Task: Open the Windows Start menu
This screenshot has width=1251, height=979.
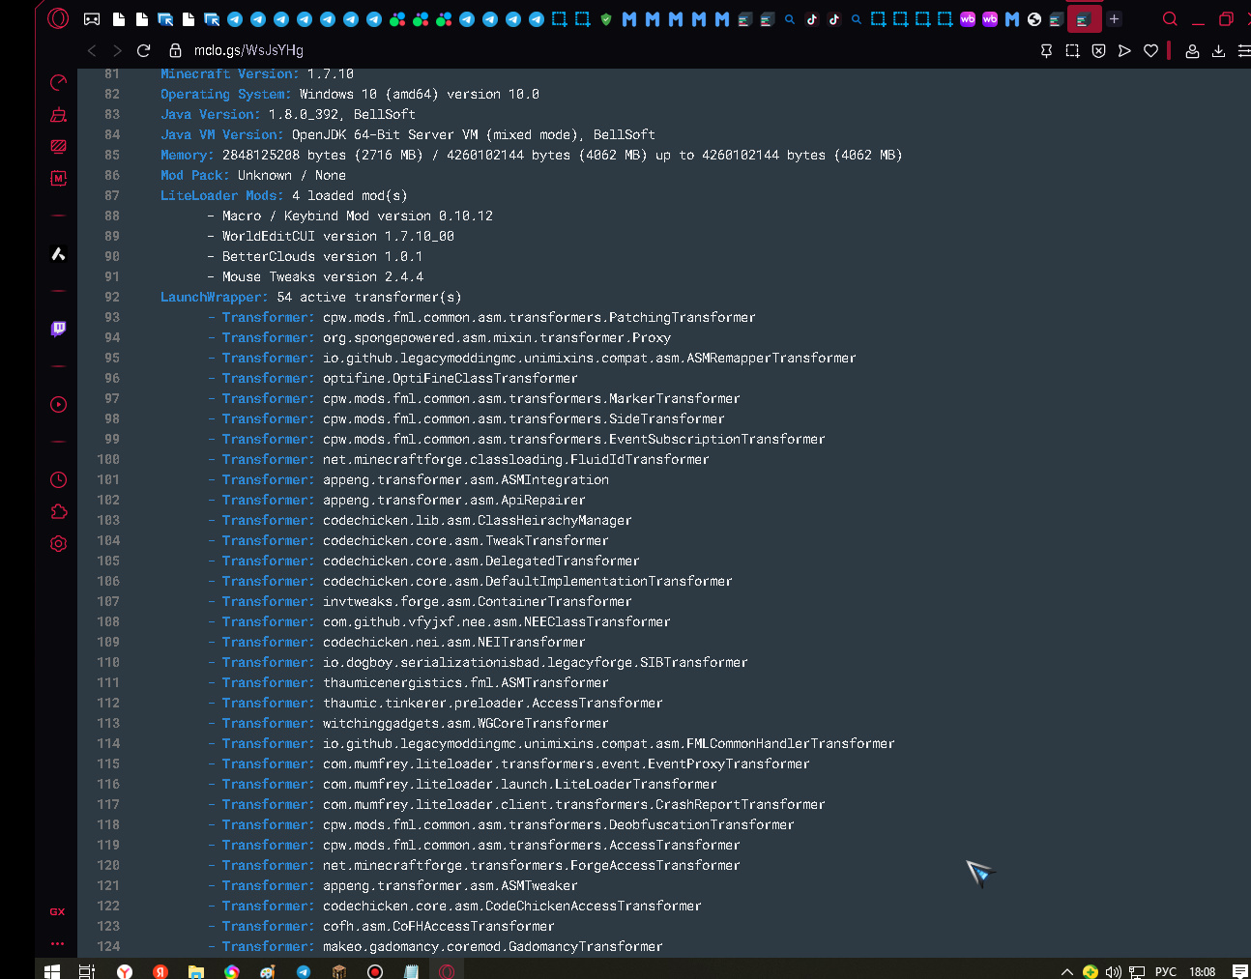Action: (52, 971)
